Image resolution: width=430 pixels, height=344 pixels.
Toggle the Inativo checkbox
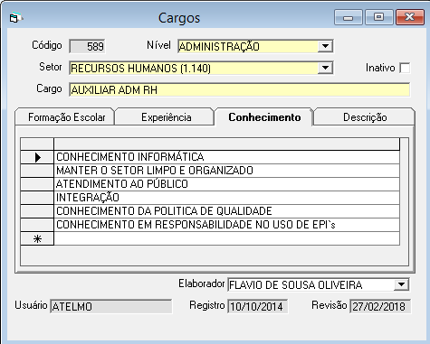(405, 68)
